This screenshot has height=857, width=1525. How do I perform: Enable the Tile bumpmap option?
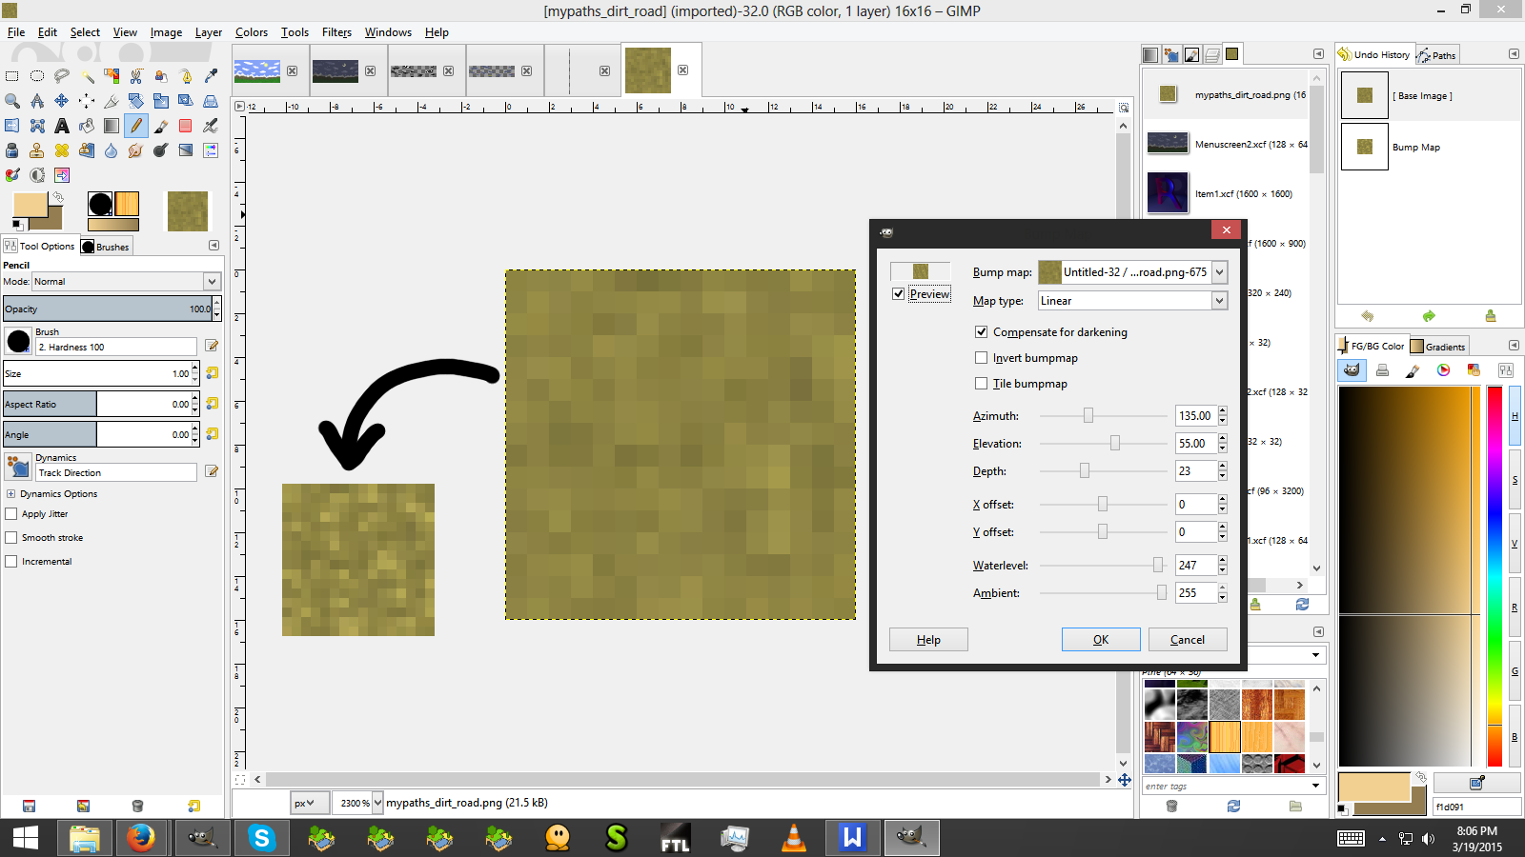click(981, 384)
